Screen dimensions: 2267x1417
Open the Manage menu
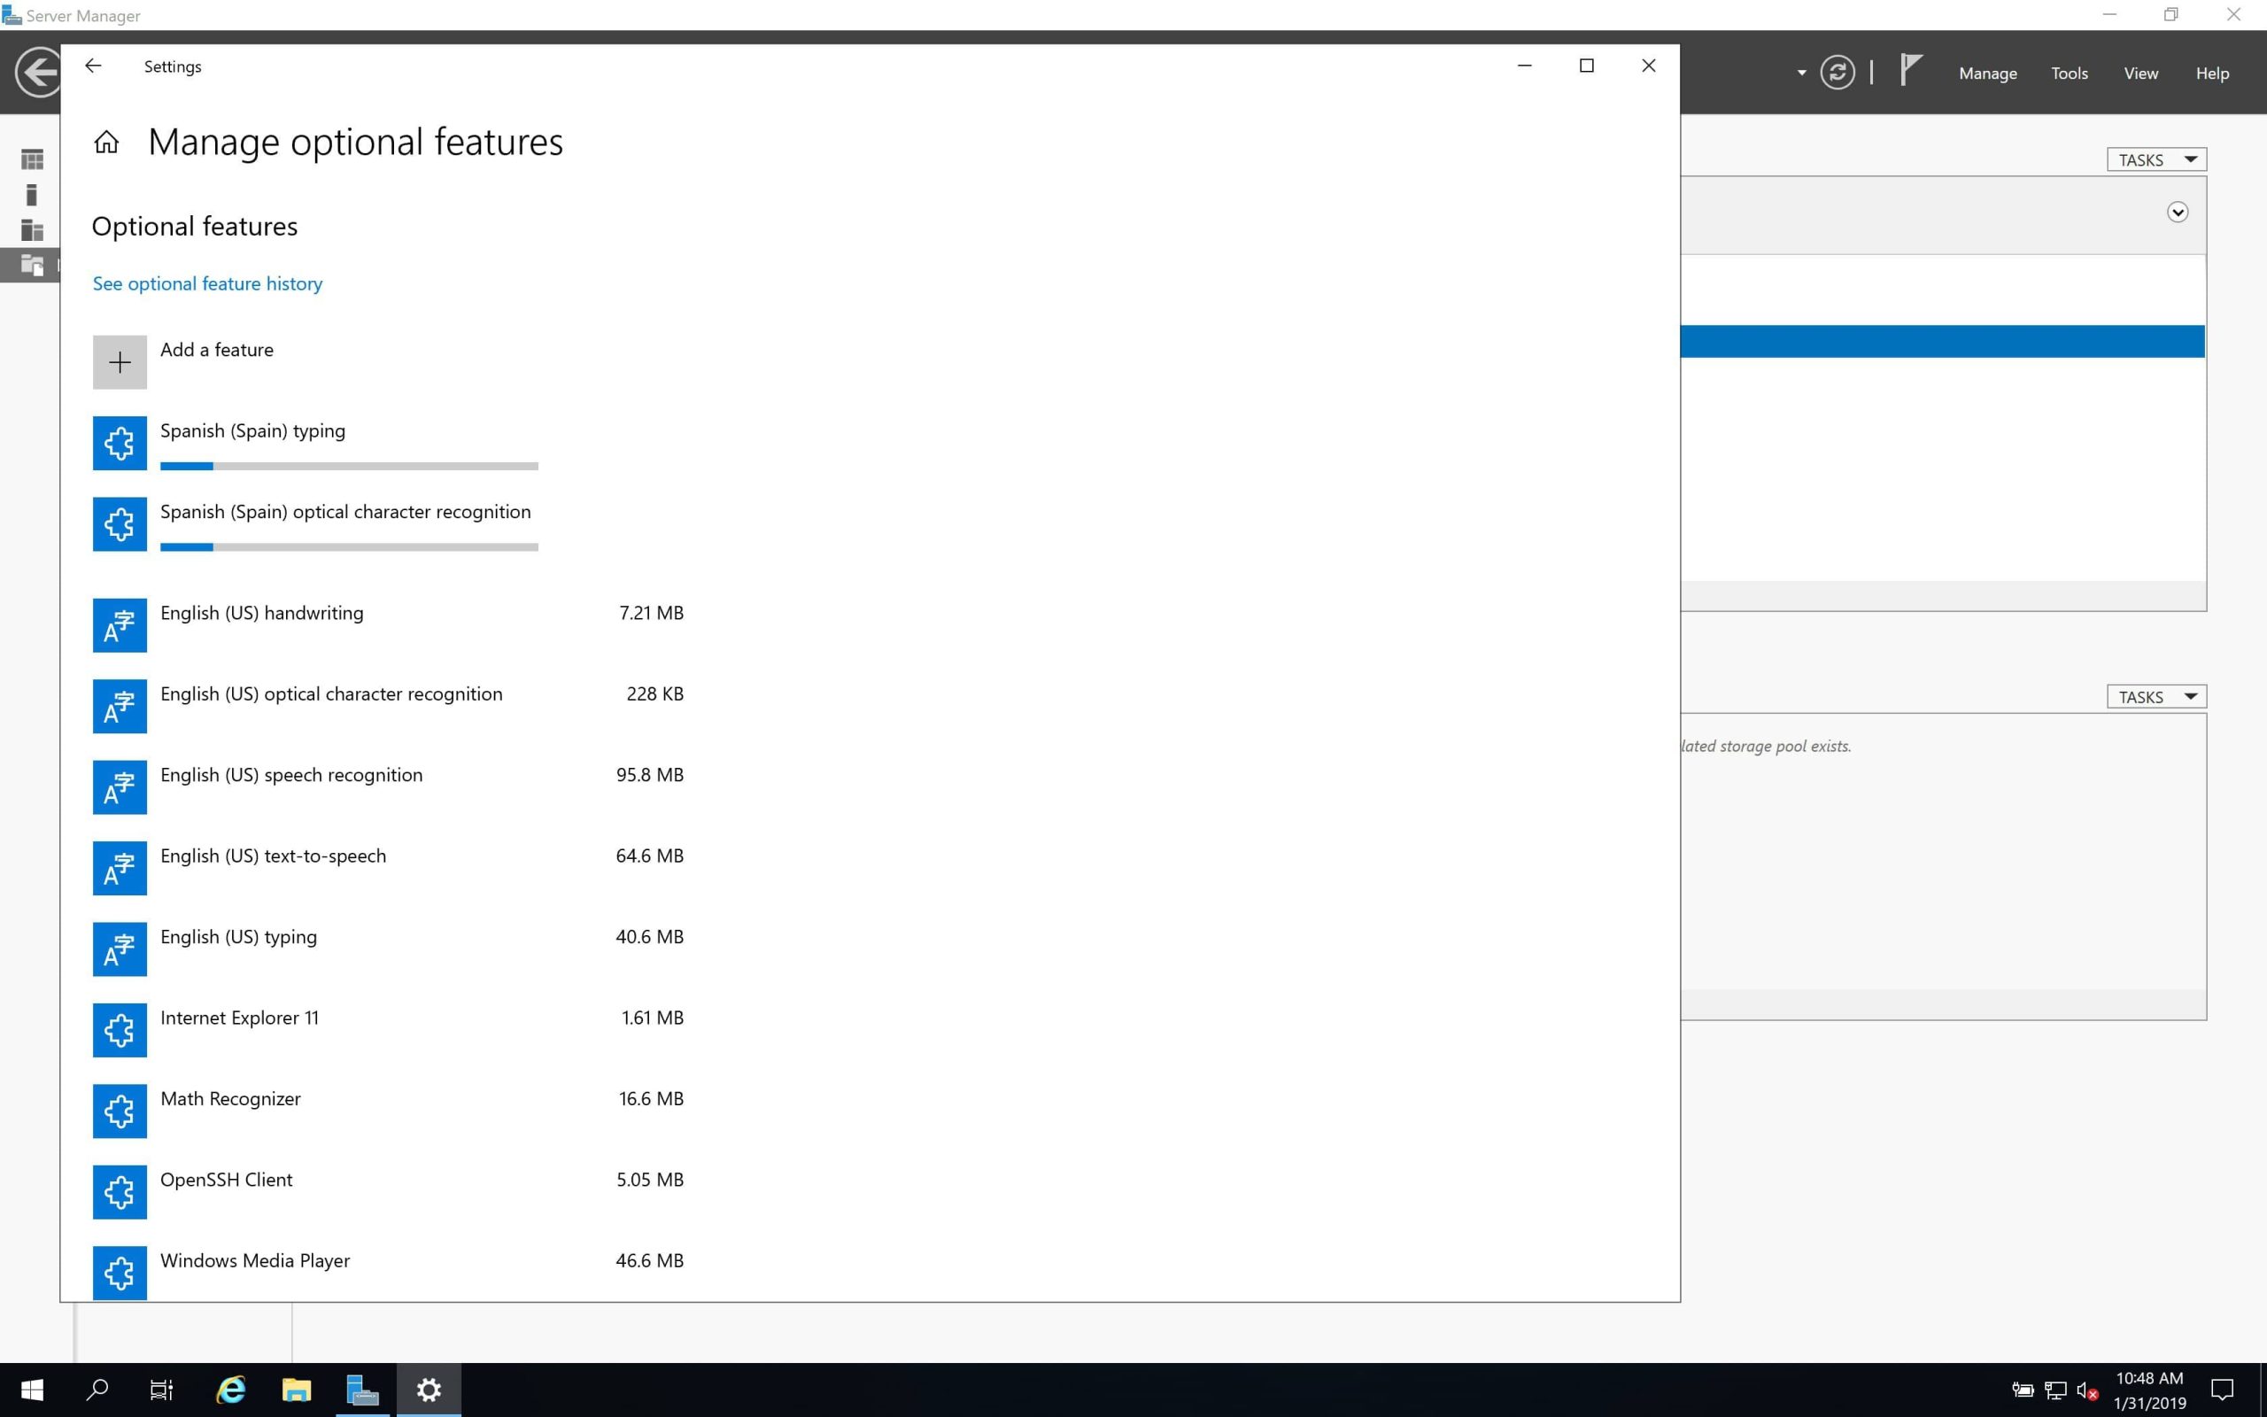click(1987, 74)
